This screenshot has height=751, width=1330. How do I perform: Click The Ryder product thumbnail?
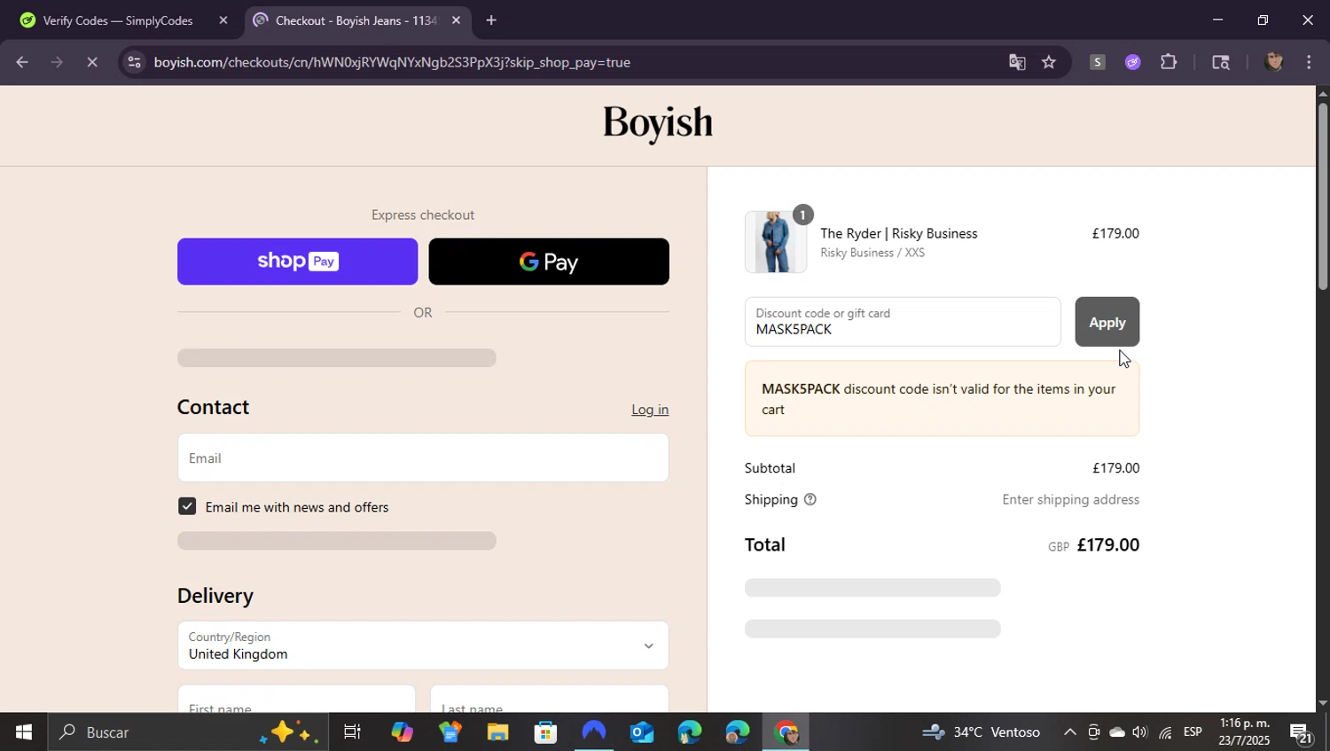coord(776,242)
